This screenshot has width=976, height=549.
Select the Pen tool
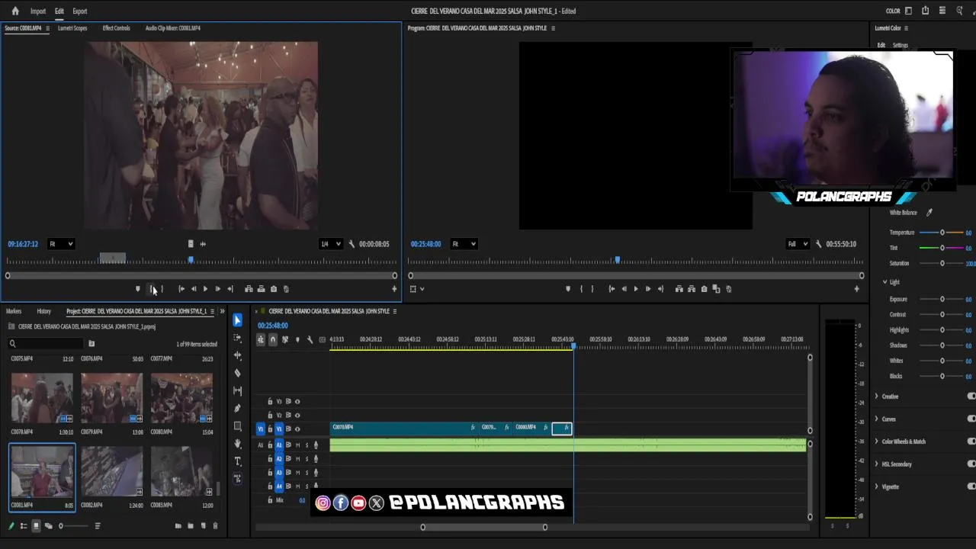(237, 408)
